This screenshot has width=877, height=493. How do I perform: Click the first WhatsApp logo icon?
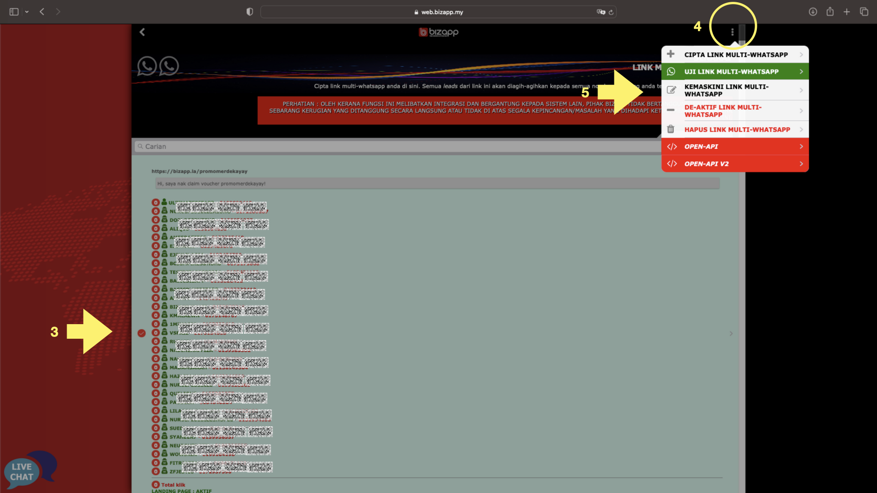(147, 66)
